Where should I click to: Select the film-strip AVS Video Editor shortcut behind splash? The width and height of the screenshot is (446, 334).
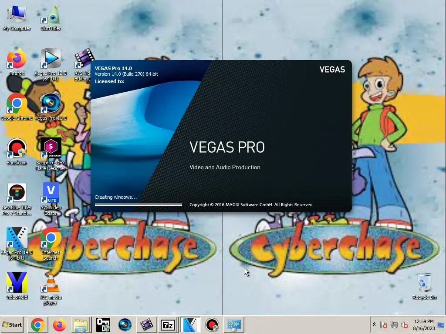coord(83,65)
